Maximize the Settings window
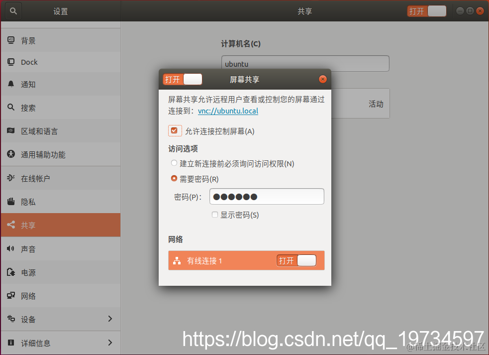This screenshot has width=489, height=355. [x=470, y=11]
